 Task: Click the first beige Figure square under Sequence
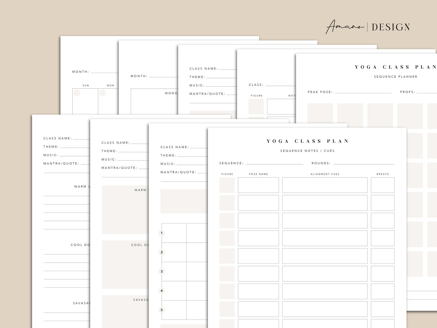227,185
